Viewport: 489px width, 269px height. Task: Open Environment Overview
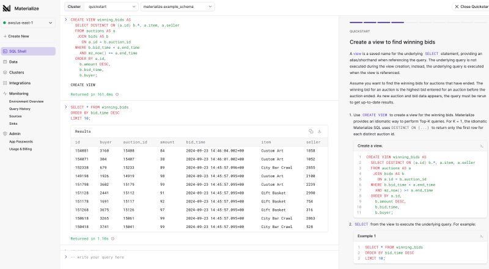click(x=26, y=101)
